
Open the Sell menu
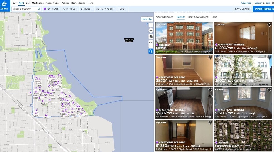pos(28,3)
